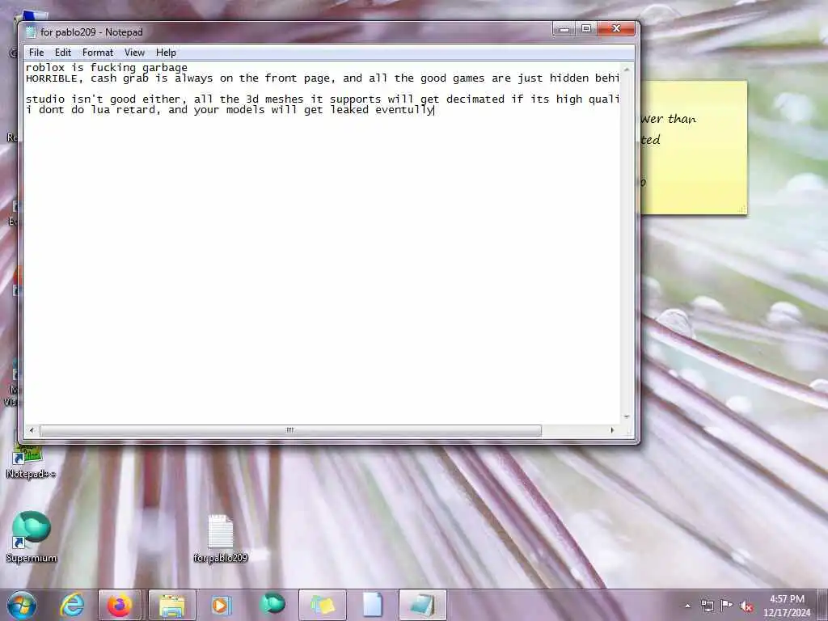Click the sticky note resize grip
Screen dimensions: 828x621
742,209
